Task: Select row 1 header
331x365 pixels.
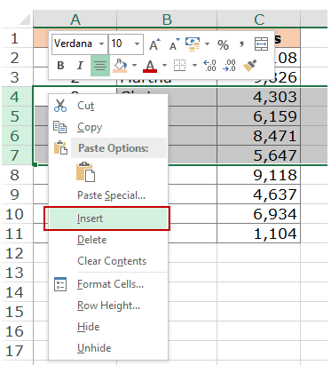Action: (x=17, y=38)
